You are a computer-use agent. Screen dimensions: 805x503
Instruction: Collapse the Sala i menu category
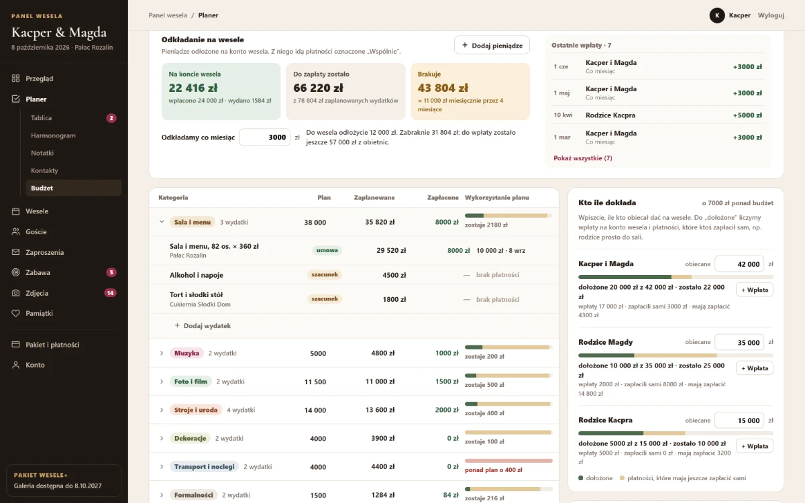[162, 222]
